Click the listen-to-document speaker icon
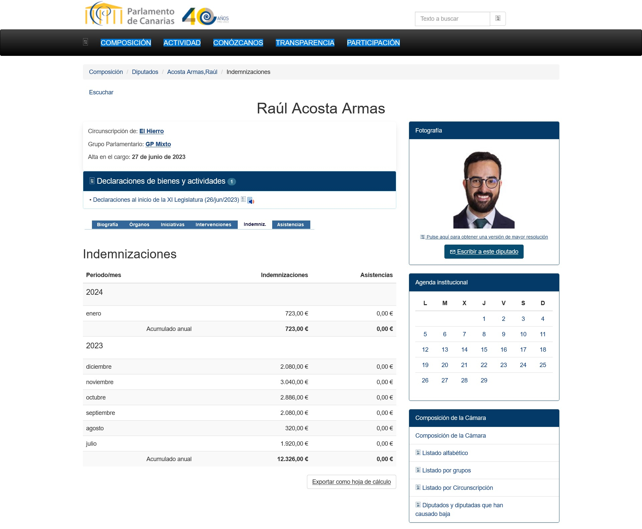 pyautogui.click(x=251, y=201)
